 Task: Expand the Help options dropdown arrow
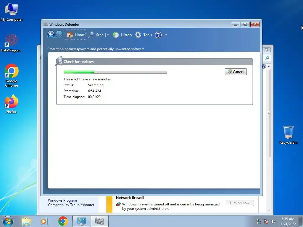click(166, 35)
